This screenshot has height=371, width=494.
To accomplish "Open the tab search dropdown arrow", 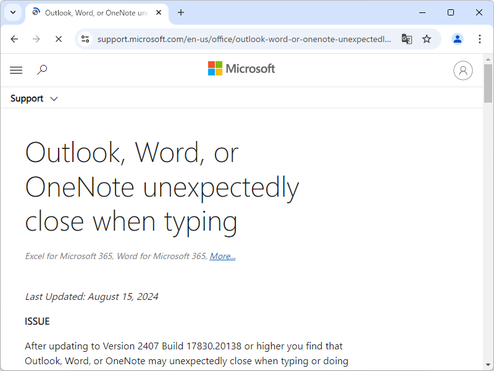I will click(12, 12).
